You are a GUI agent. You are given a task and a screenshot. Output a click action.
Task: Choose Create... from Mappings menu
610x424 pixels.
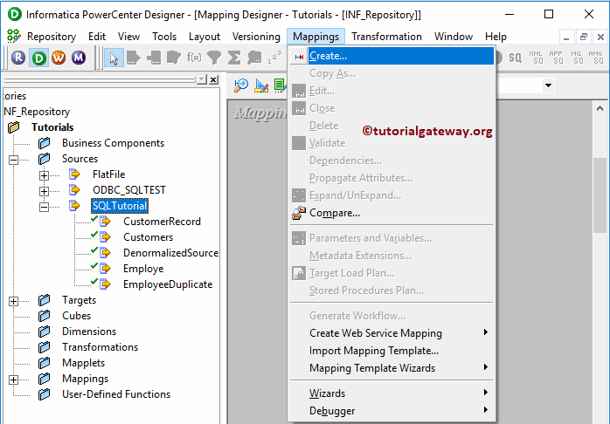pos(392,56)
